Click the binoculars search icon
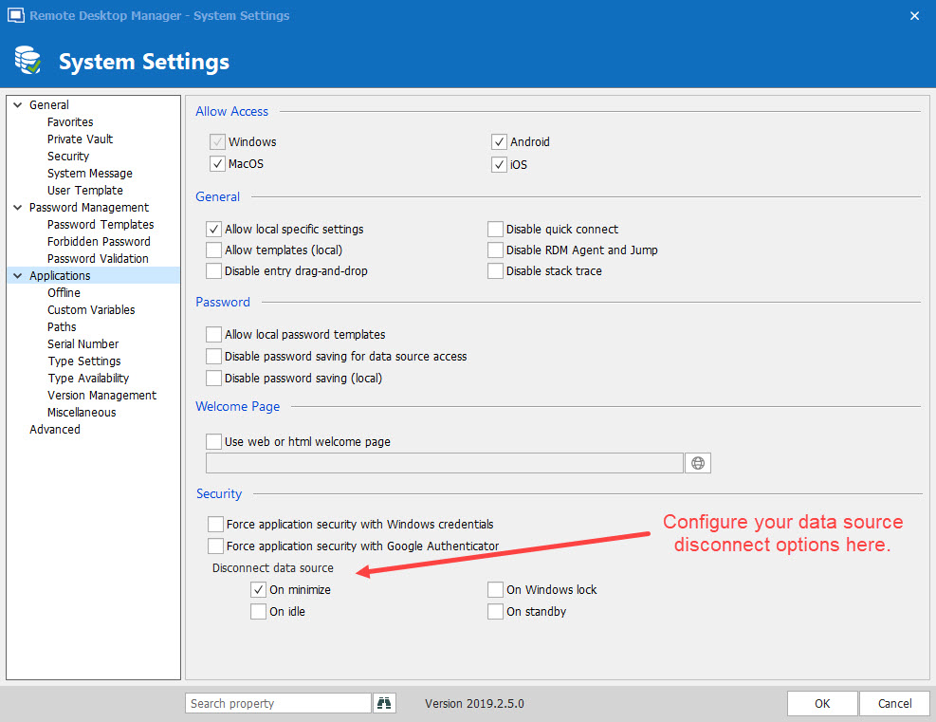This screenshot has height=722, width=936. pyautogui.click(x=384, y=703)
